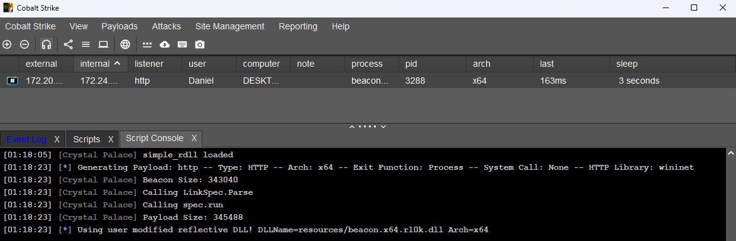This screenshot has width=736, height=241.
Task: View screenshots via the camera icon
Action: click(x=200, y=44)
